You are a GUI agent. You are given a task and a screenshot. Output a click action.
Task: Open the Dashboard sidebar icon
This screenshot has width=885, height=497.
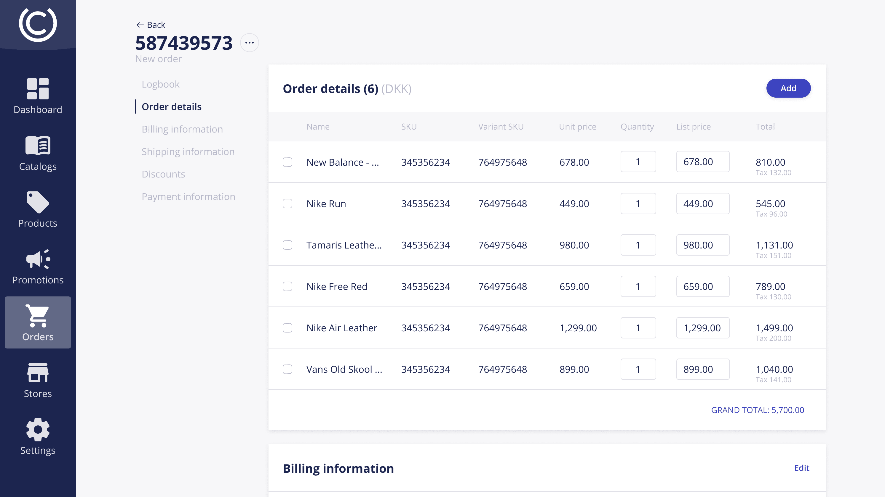(x=38, y=89)
